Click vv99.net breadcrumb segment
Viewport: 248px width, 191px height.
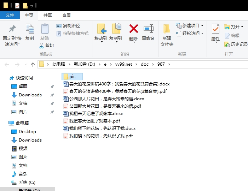(x=123, y=64)
